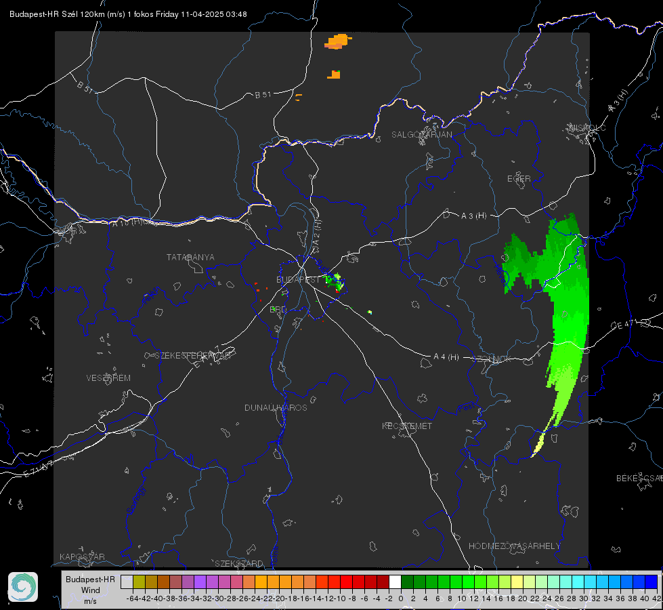The height and width of the screenshot is (610, 663).
Task: Click the B 51 label near the Salgótarján side
Action: pos(263,95)
